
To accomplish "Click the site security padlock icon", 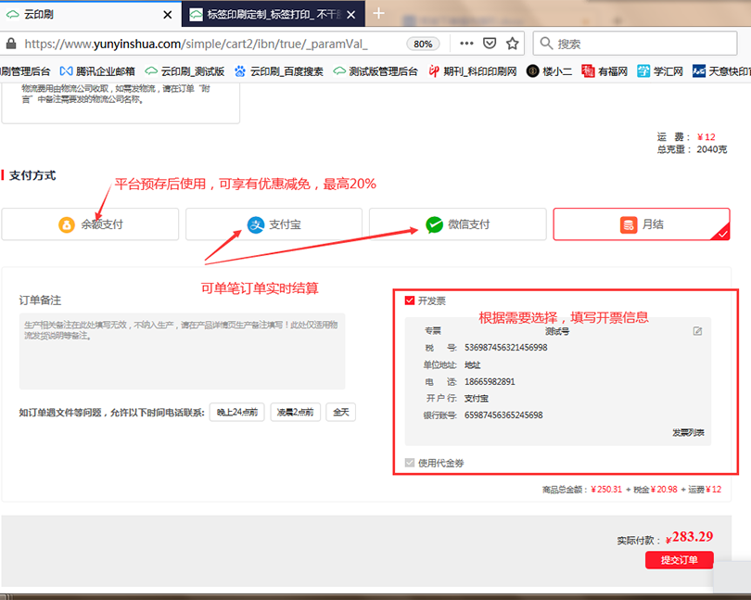I will click(x=10, y=44).
